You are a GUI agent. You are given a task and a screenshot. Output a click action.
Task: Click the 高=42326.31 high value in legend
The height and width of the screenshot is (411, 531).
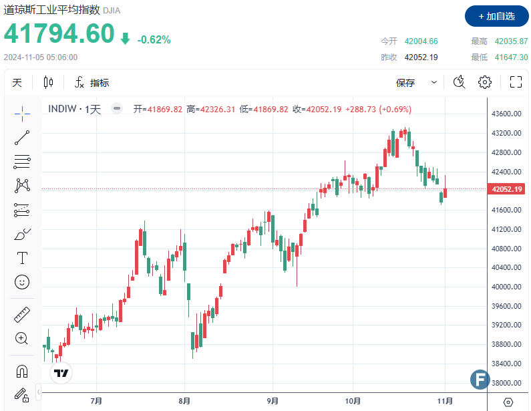coord(210,109)
